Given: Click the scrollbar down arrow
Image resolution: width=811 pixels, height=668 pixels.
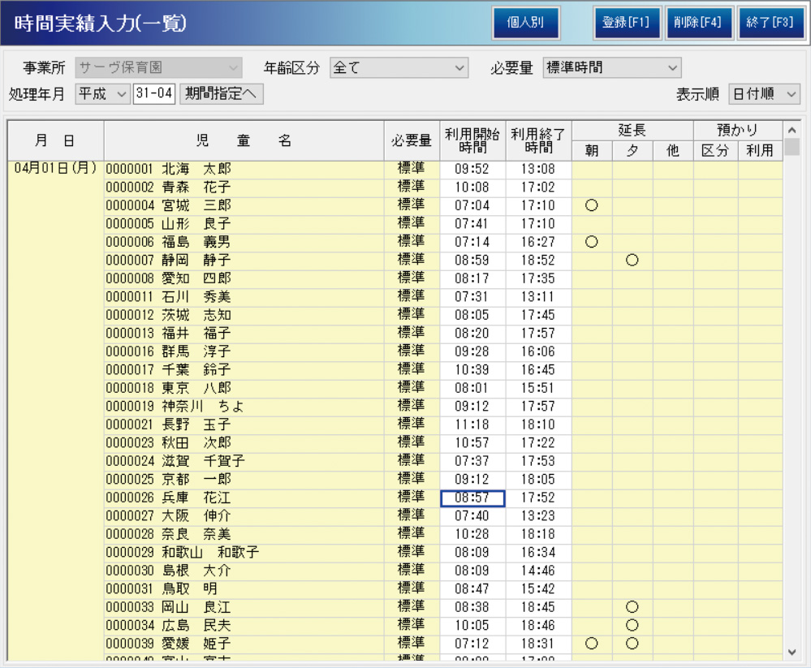Looking at the screenshot, I should (792, 651).
